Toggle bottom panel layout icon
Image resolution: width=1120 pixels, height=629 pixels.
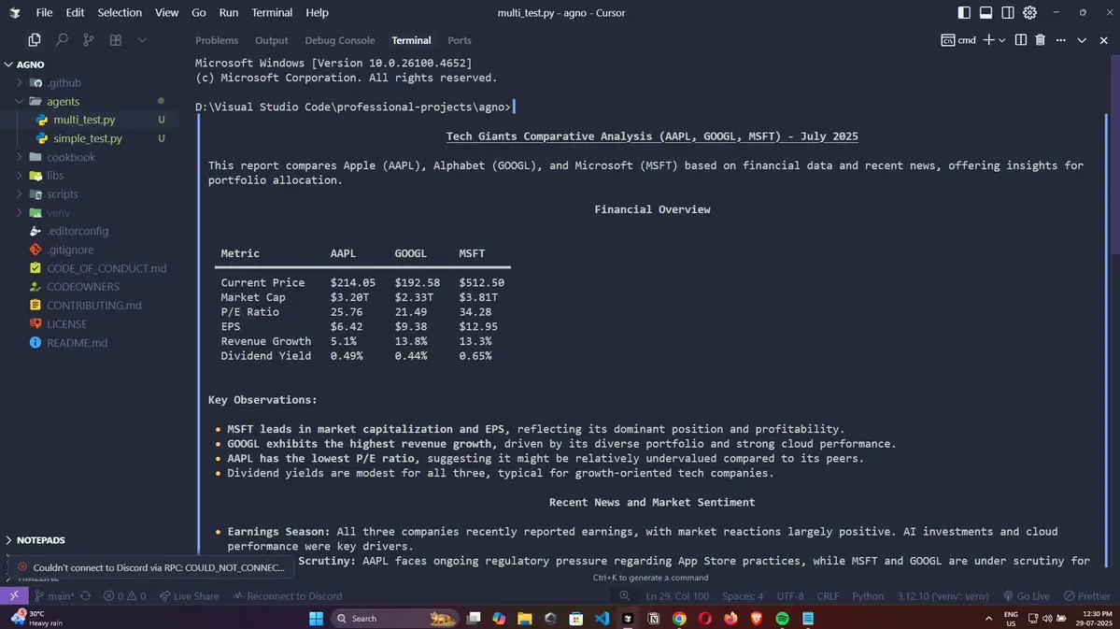tap(985, 12)
